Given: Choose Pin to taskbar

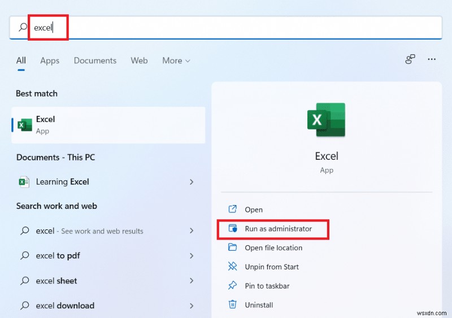Looking at the screenshot, I should 267,286.
